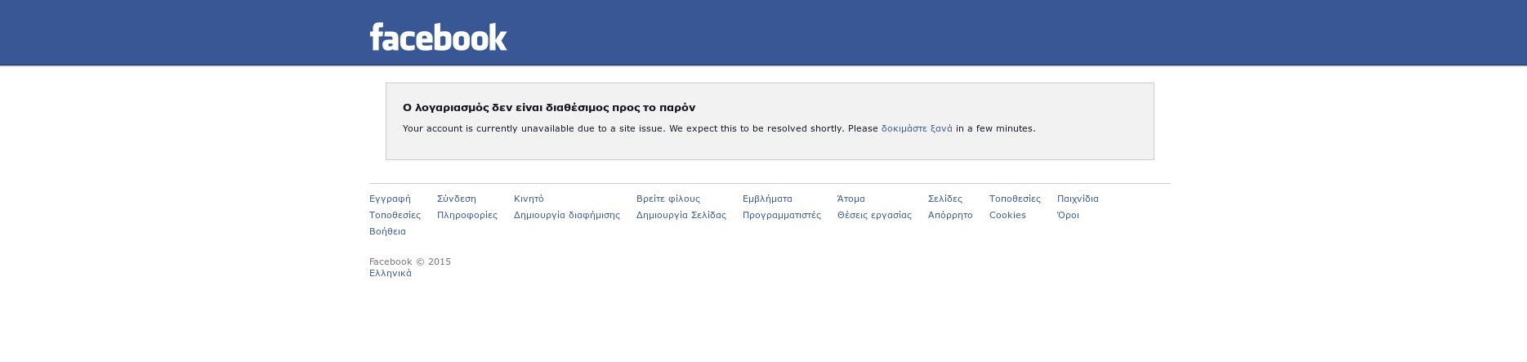Open the Προγραμματιστές link
Image resolution: width=1527 pixels, height=362 pixels.
pyautogui.click(x=781, y=215)
